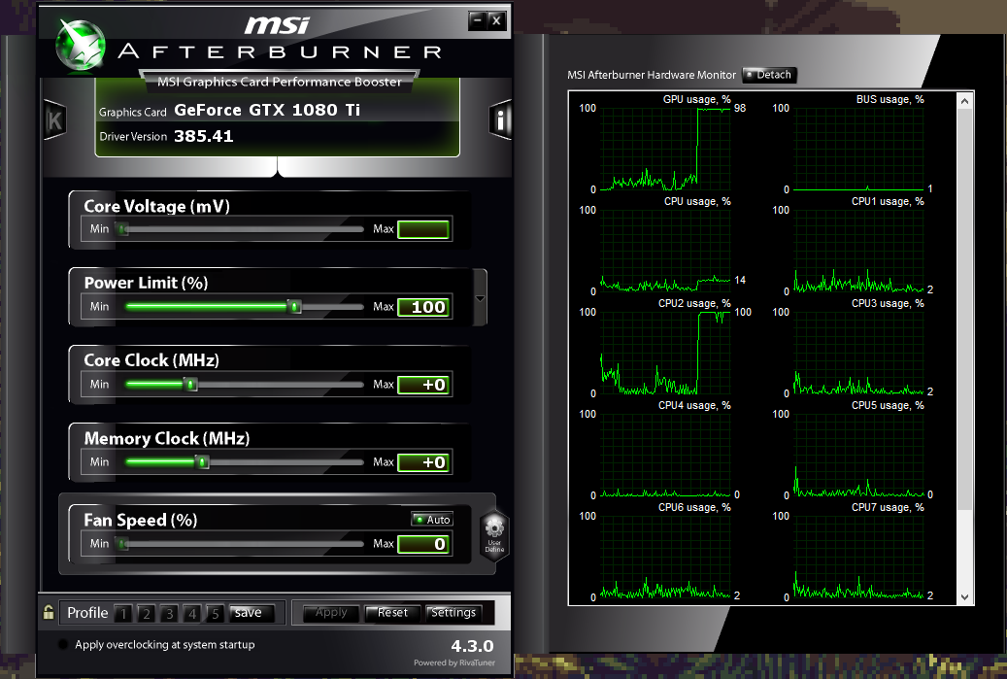This screenshot has width=1007, height=679.
Task: Click driver version 385.41 text
Action: point(204,136)
